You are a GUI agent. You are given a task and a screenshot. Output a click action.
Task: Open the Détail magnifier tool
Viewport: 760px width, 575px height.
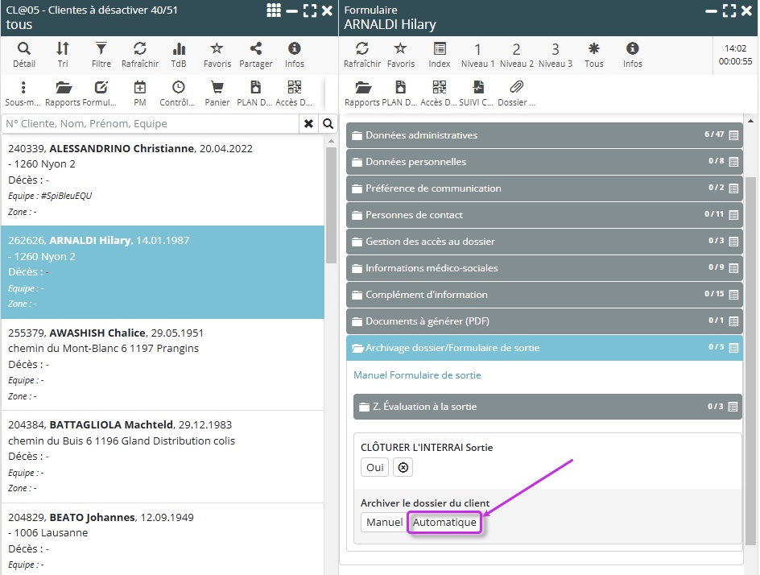coord(24,54)
